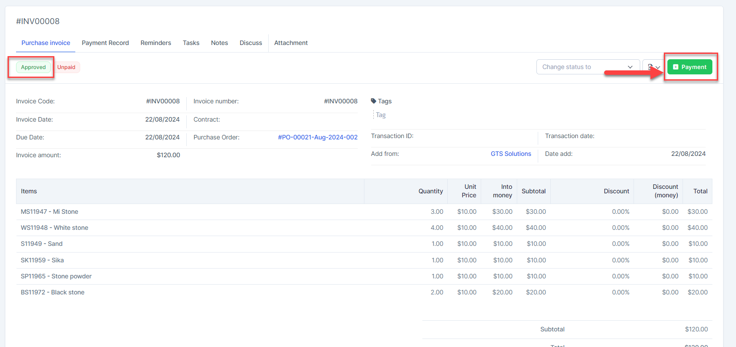This screenshot has width=736, height=347.
Task: Click the GTS Solutions link
Action: pos(511,154)
